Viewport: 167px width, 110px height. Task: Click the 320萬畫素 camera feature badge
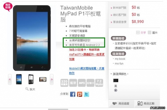pyautogui.click(x=64, y=83)
